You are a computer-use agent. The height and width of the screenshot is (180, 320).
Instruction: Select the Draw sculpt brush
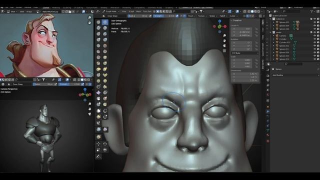tap(98, 22)
